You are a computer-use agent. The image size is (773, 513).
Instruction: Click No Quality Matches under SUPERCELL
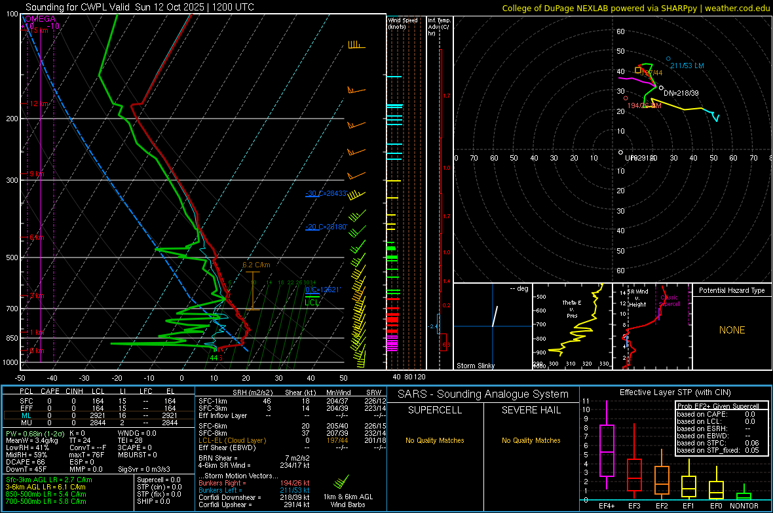(435, 440)
